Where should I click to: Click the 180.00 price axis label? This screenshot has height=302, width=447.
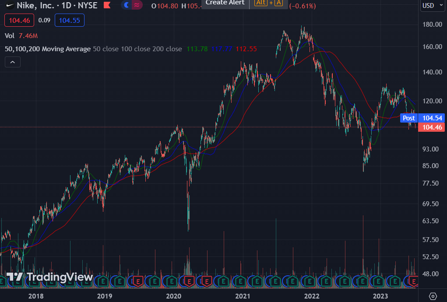coord(432,25)
